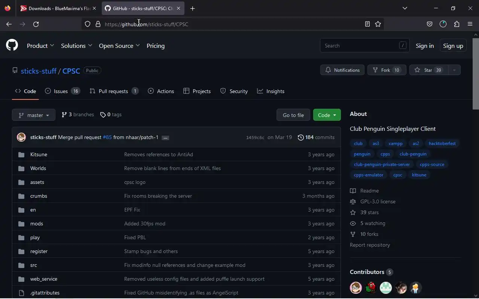Click the Readme book icon

tap(353, 191)
